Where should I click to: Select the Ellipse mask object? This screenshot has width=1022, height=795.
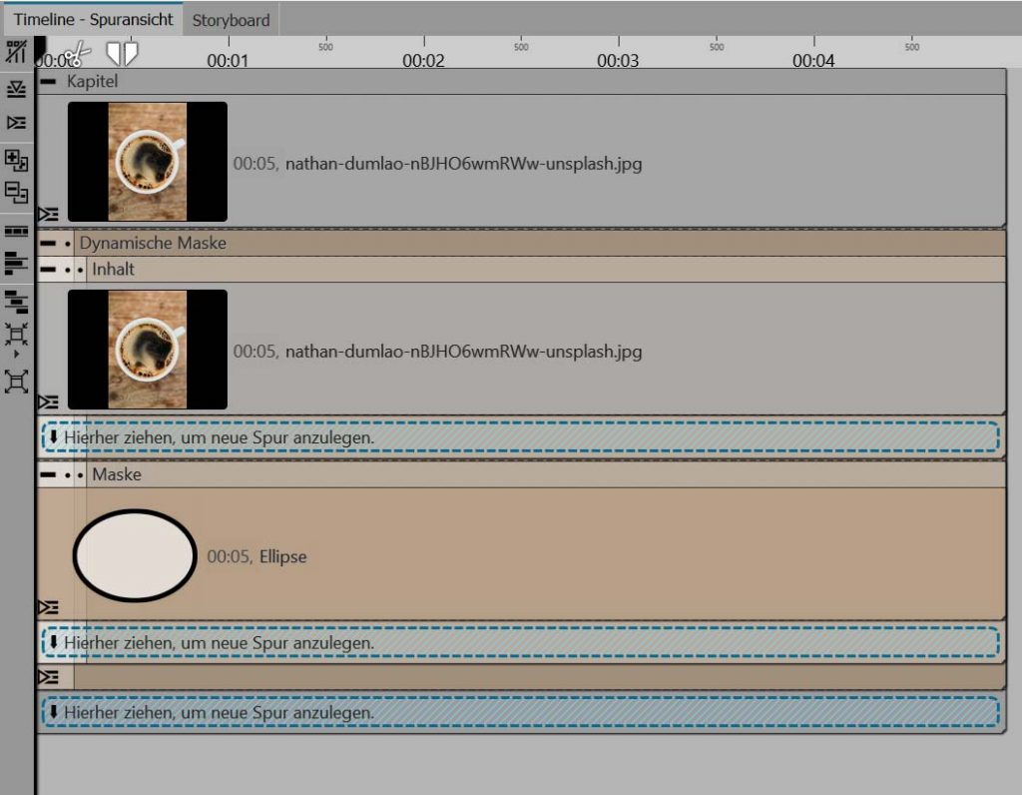135,556
